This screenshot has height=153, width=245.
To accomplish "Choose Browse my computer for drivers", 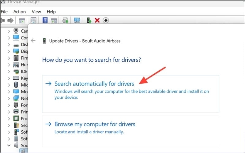I will click(x=95, y=124).
